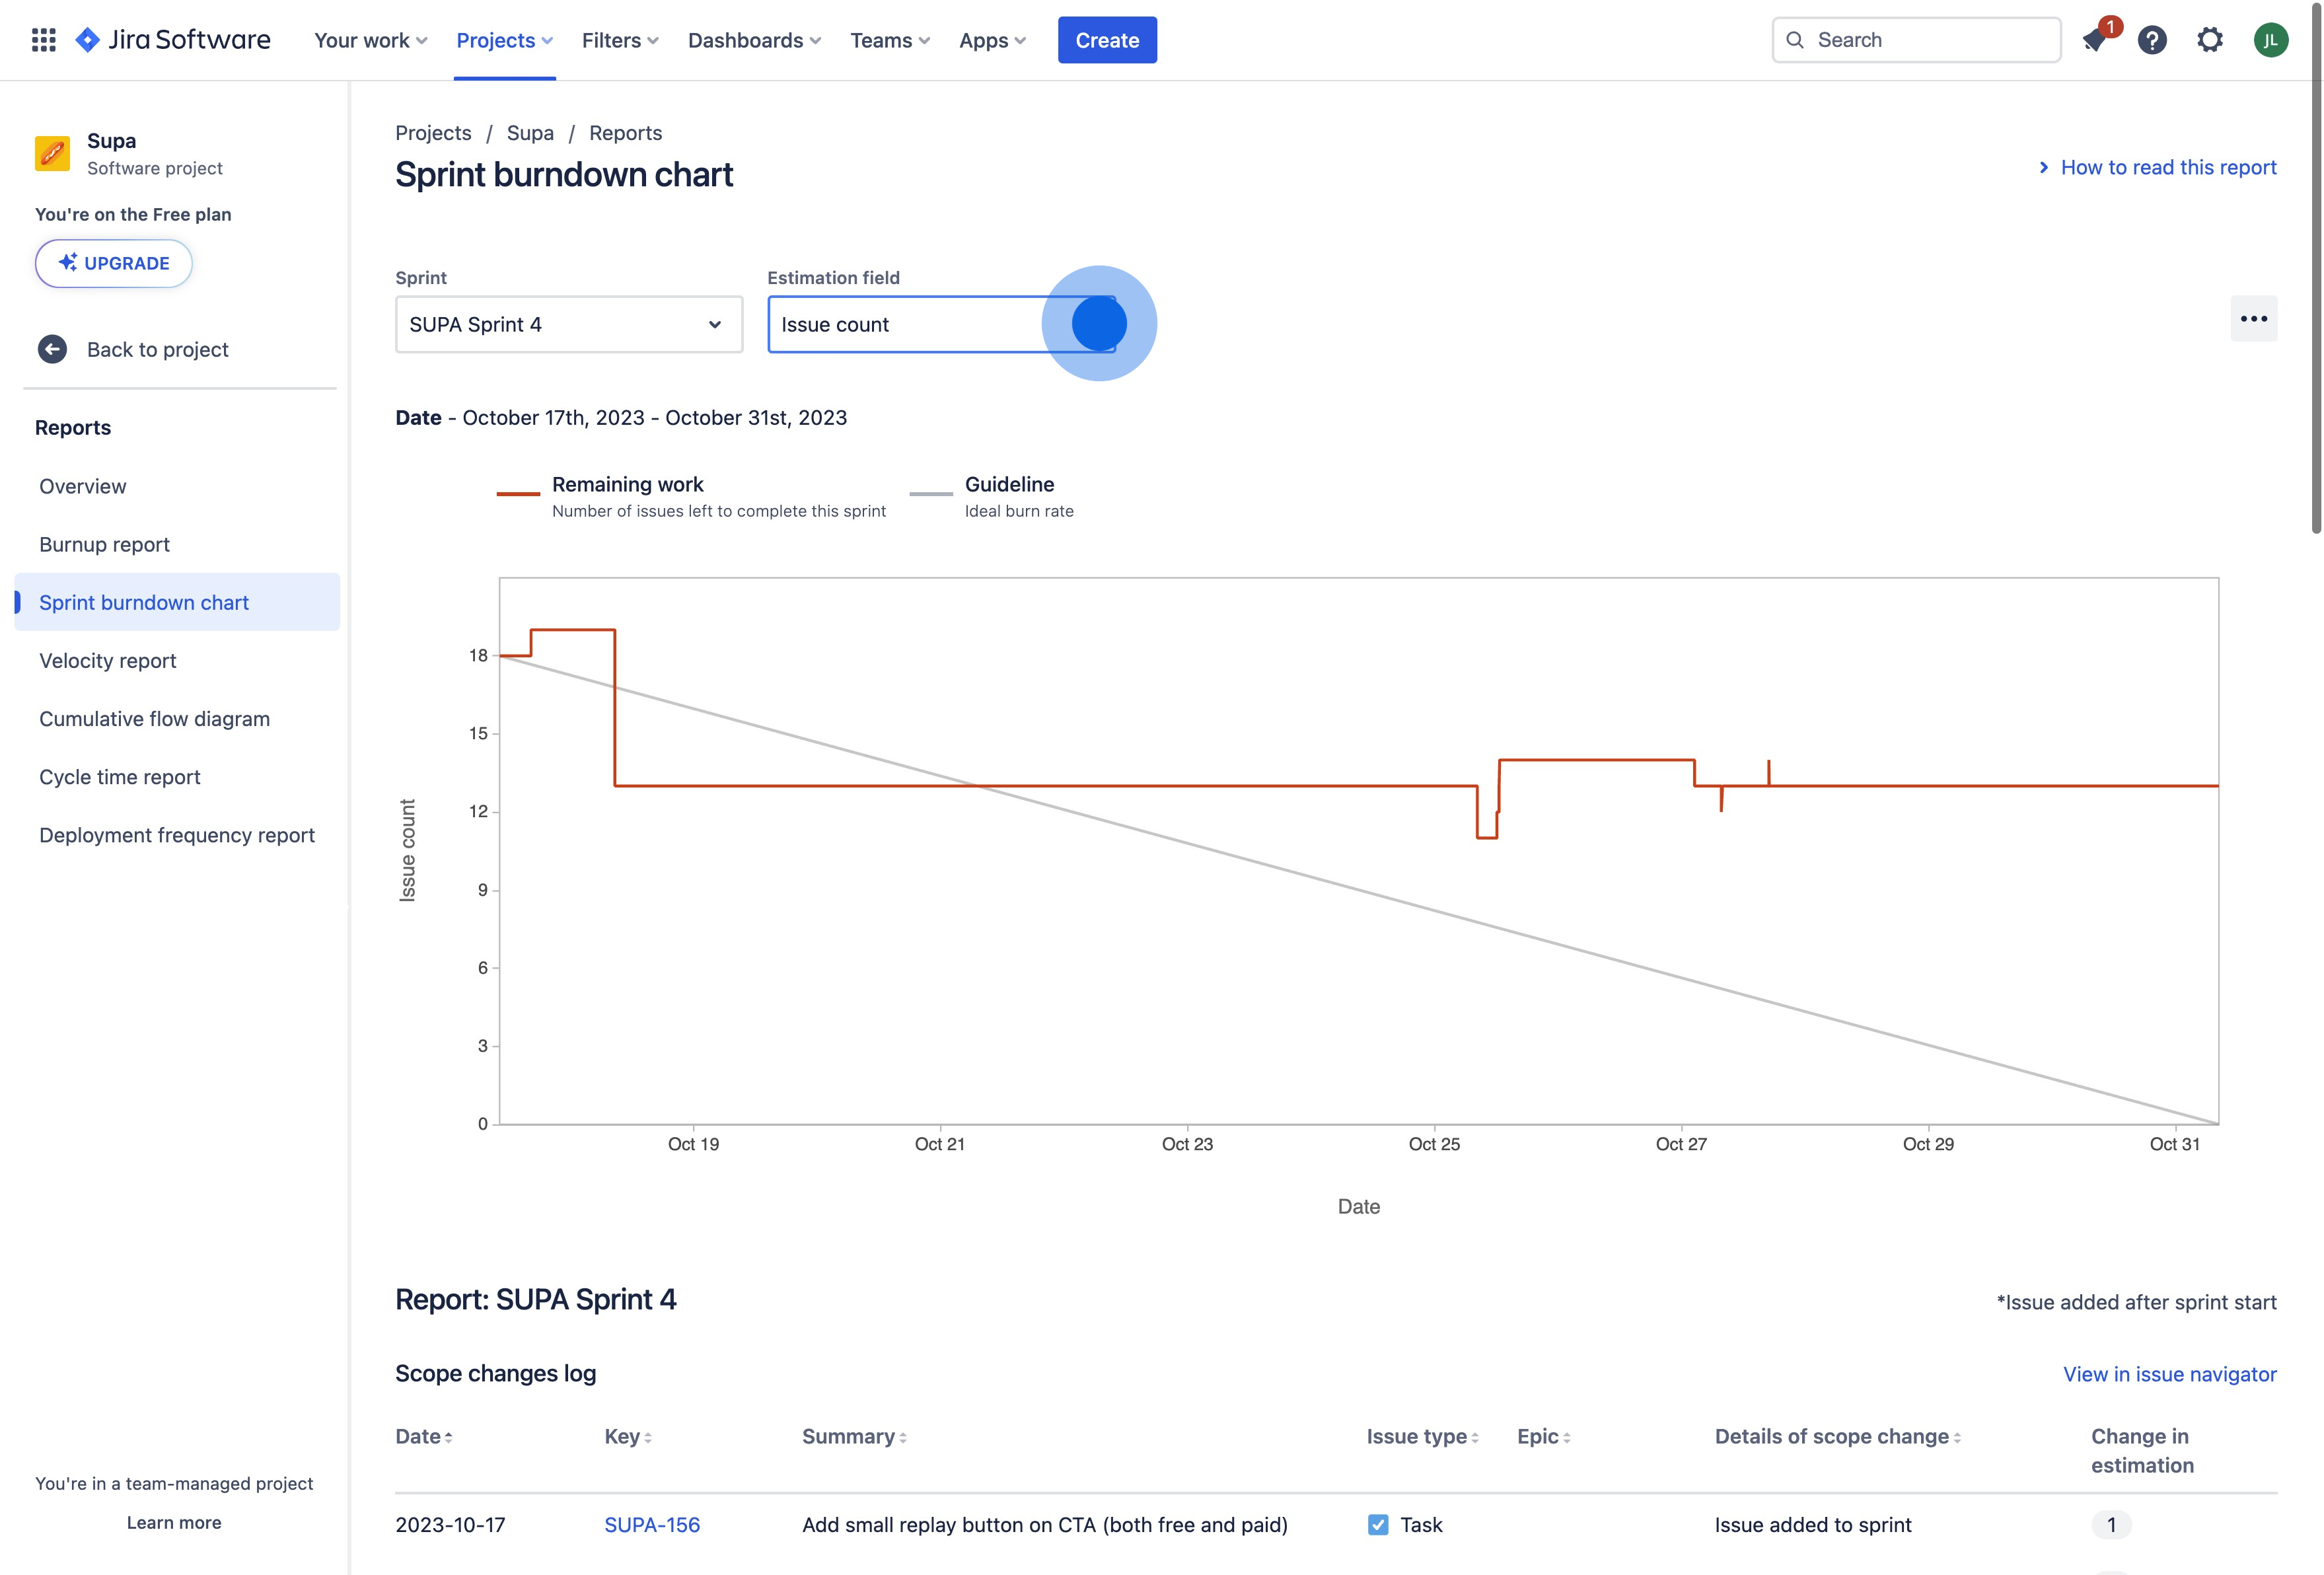The height and width of the screenshot is (1575, 2324).
Task: Open the help question mark icon
Action: pyautogui.click(x=2152, y=40)
